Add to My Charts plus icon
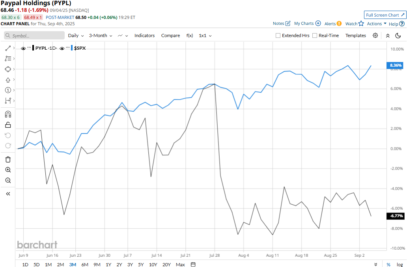This screenshot has height=267, width=407. click(318, 23)
